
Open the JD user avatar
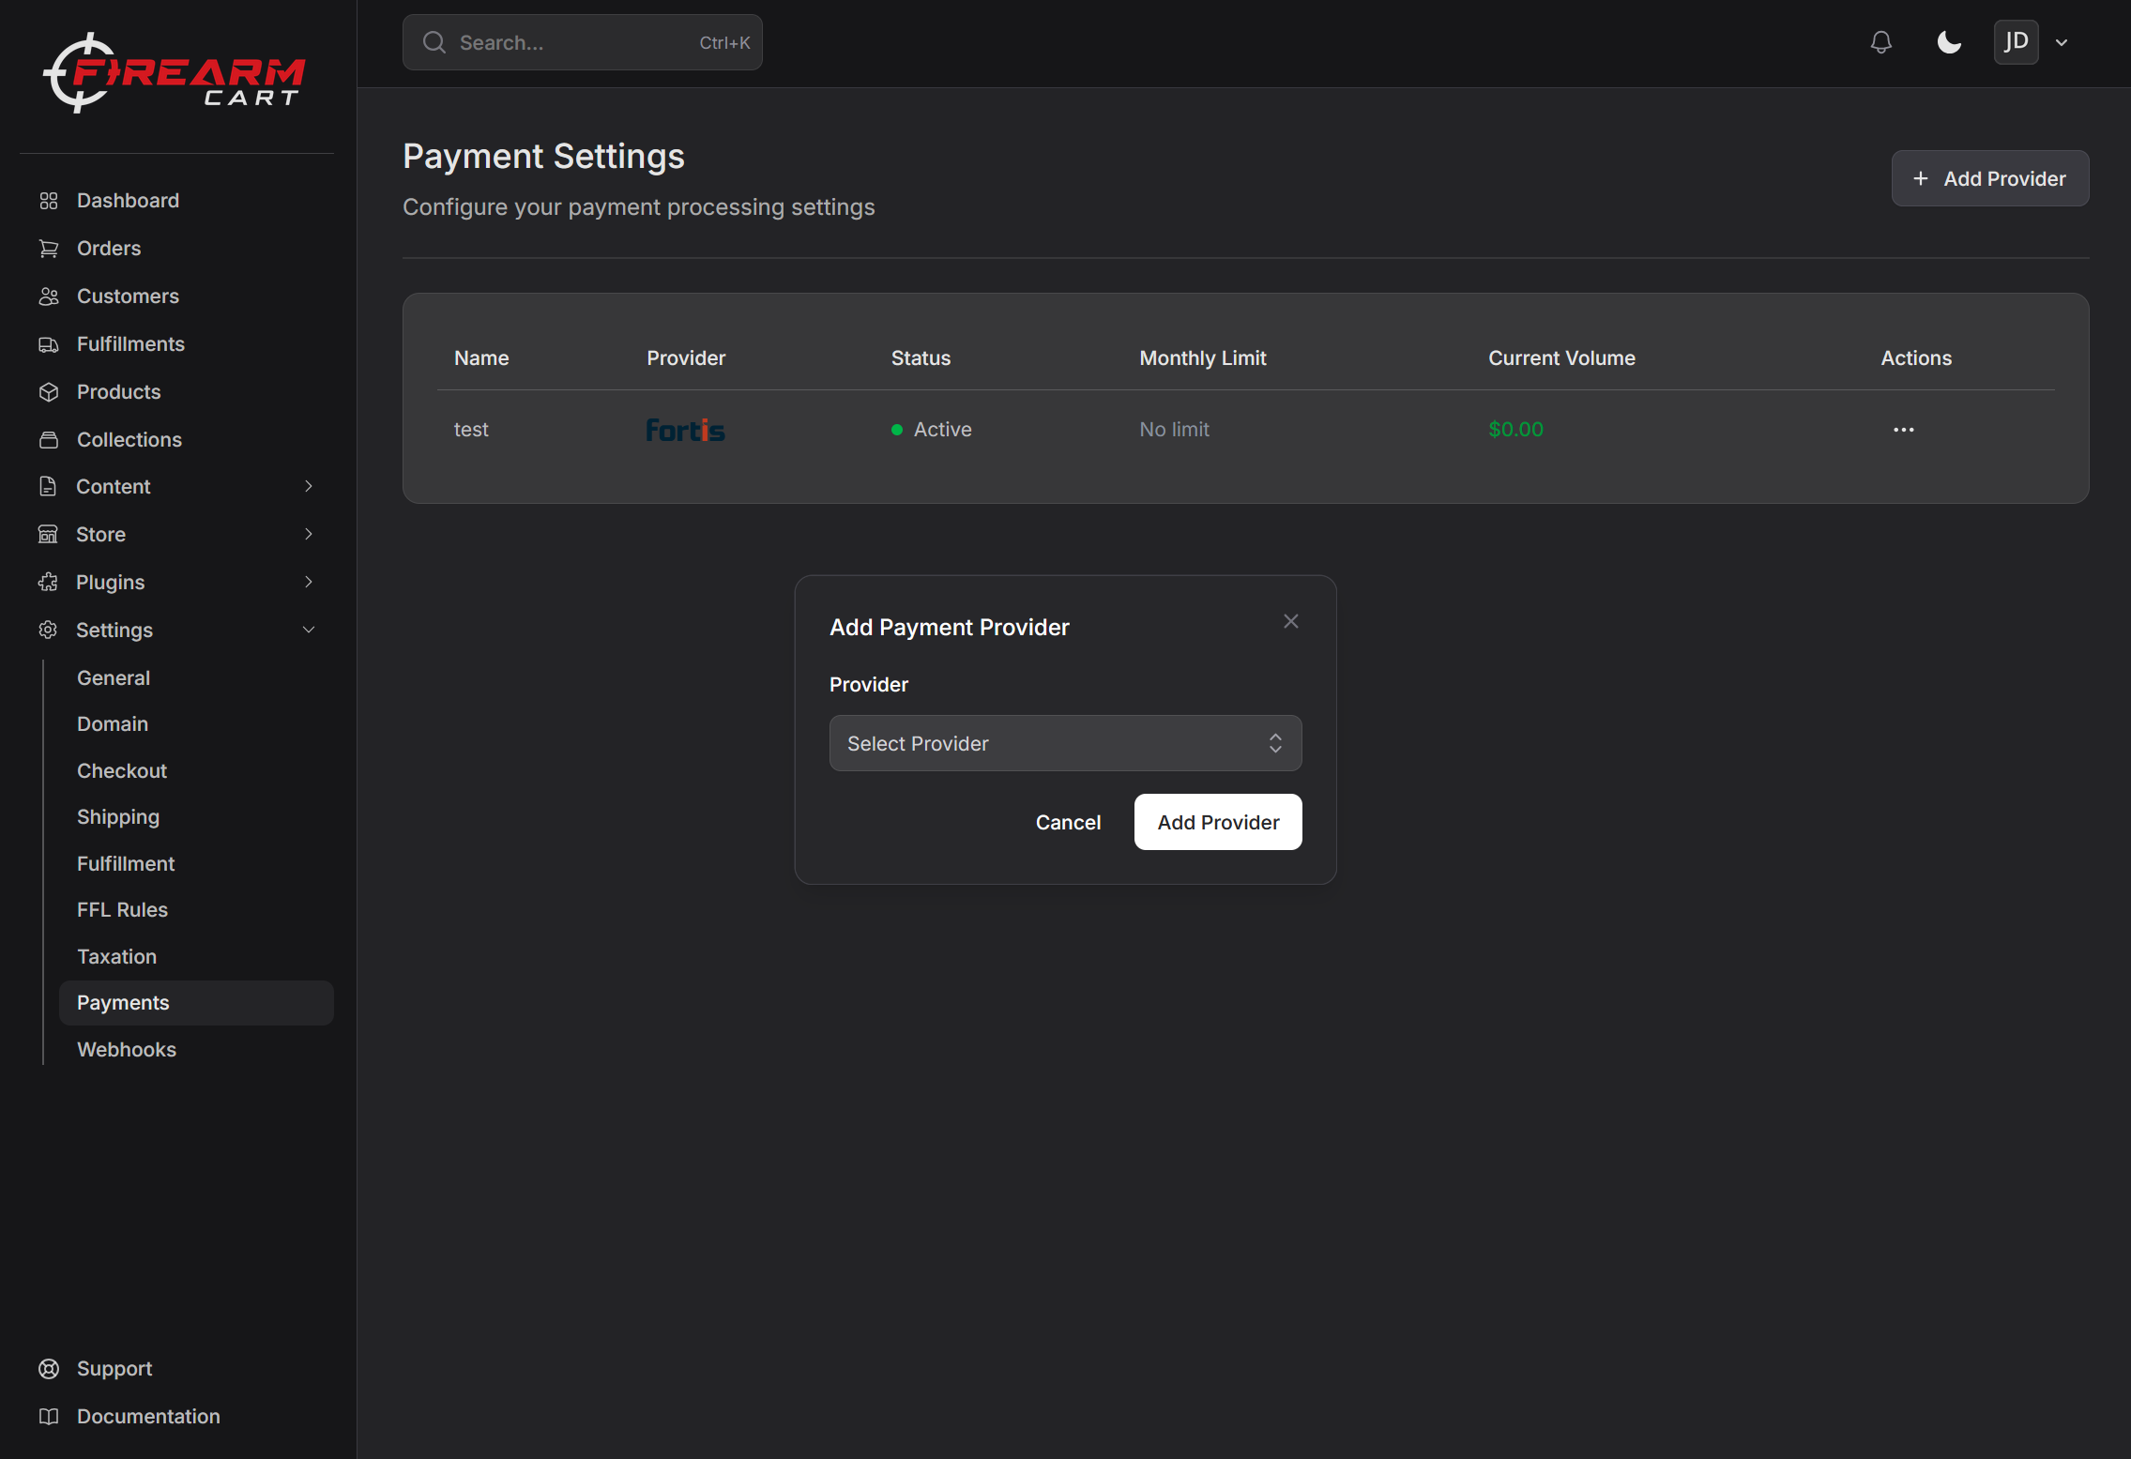tap(2016, 42)
